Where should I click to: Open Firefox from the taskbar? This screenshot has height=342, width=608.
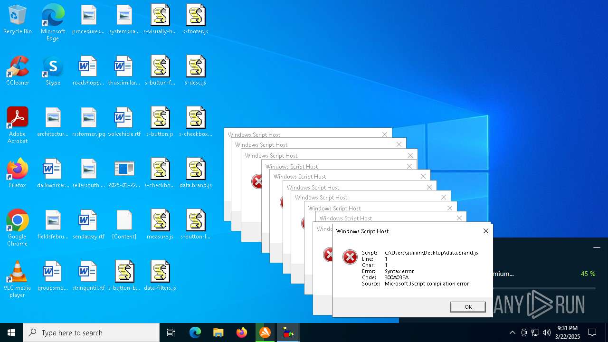[x=242, y=332]
